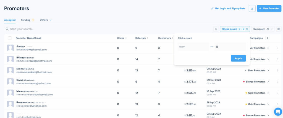Click Breanne's avatar thumbnail

coord(10,104)
